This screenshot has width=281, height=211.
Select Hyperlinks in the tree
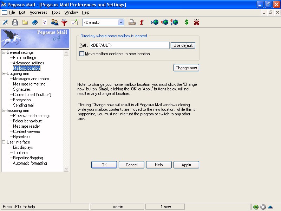[22, 137]
